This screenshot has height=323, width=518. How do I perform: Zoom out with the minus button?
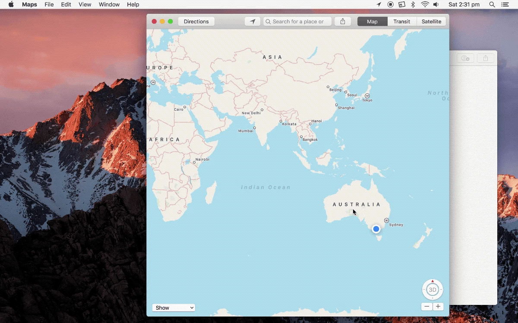pos(426,307)
